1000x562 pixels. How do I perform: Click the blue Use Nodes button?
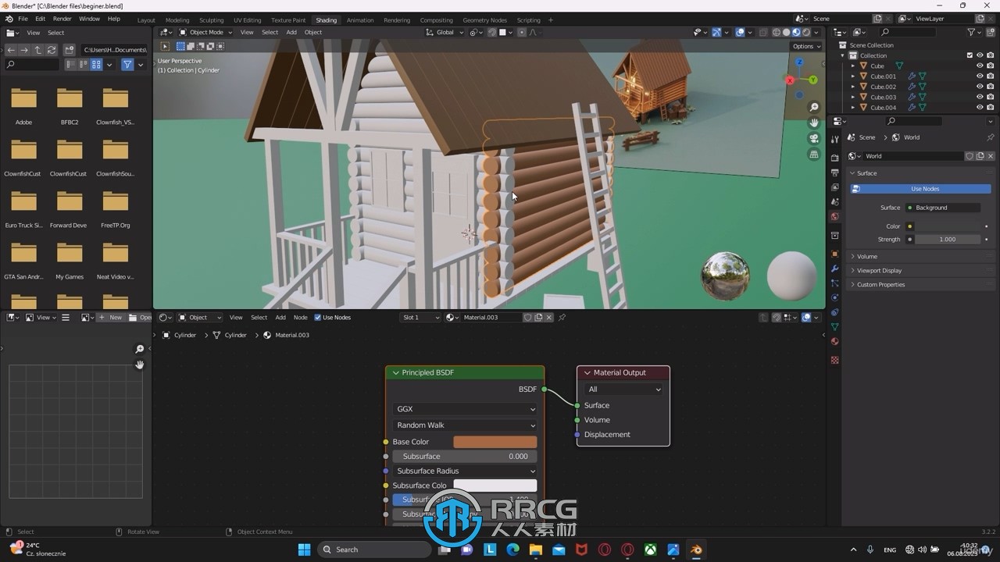click(920, 189)
